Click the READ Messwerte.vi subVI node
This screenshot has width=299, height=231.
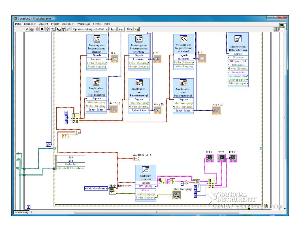[112, 191]
